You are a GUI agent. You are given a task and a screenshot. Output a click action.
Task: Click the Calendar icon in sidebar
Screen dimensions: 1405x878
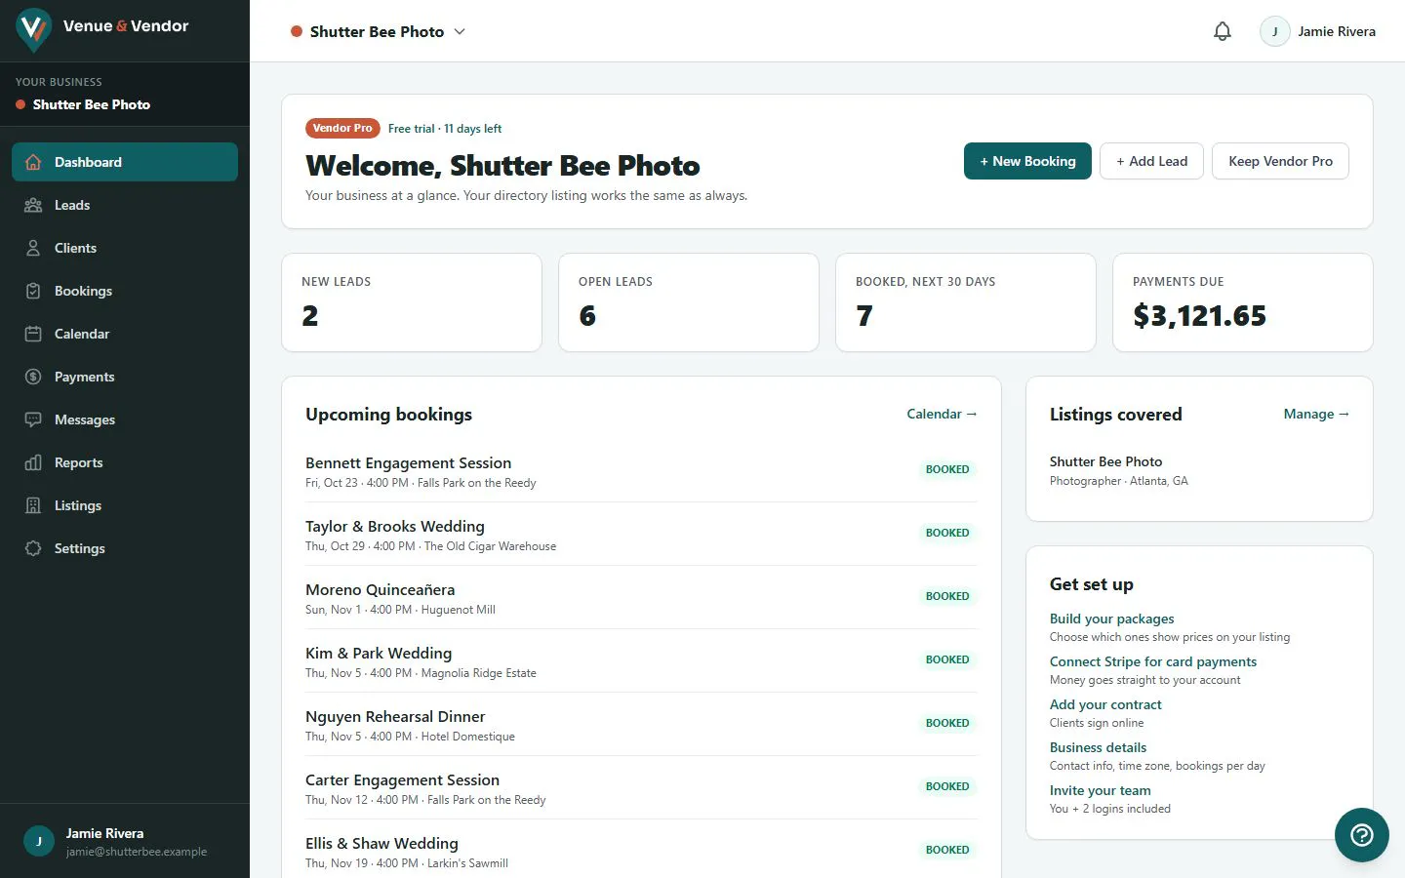pos(33,334)
